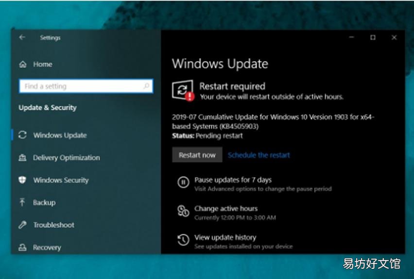This screenshot has height=279, width=414.
Task: Select Pause updates for 7 days
Action: (233, 180)
